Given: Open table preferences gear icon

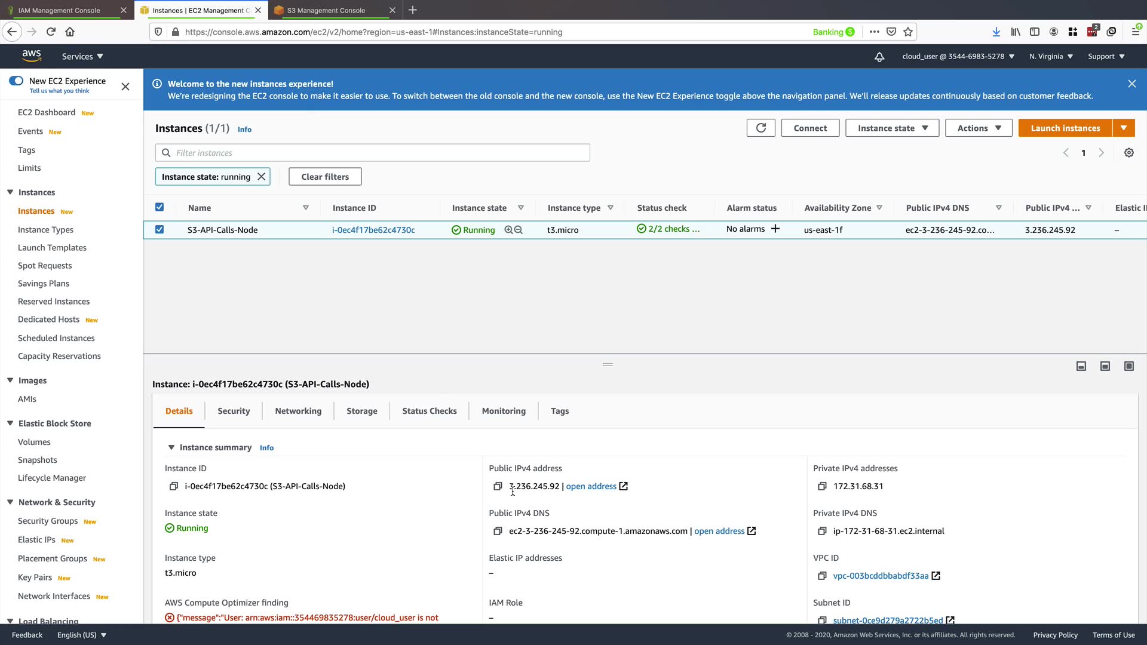Looking at the screenshot, I should [x=1128, y=153].
